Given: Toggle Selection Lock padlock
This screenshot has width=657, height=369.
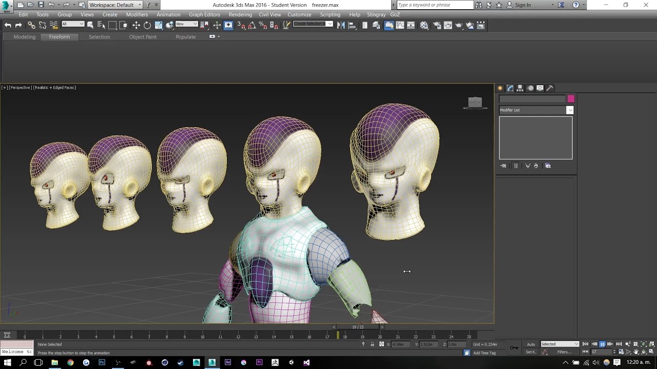Looking at the screenshot, I should tap(372, 344).
